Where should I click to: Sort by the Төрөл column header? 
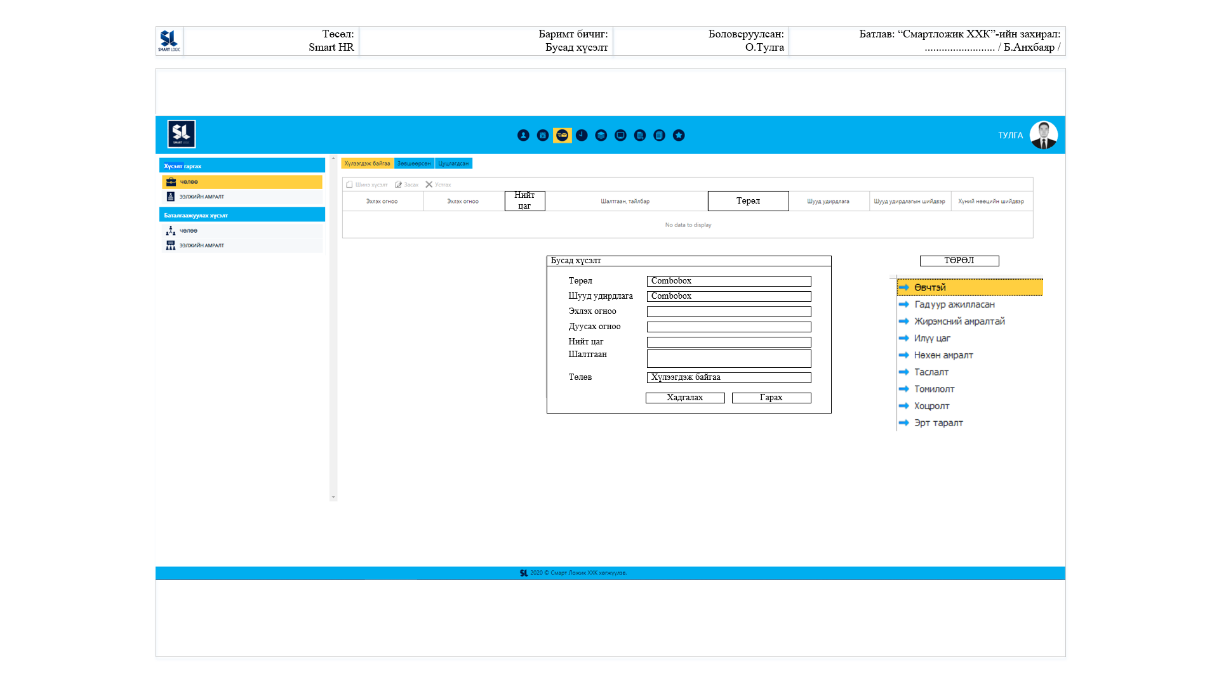click(748, 200)
